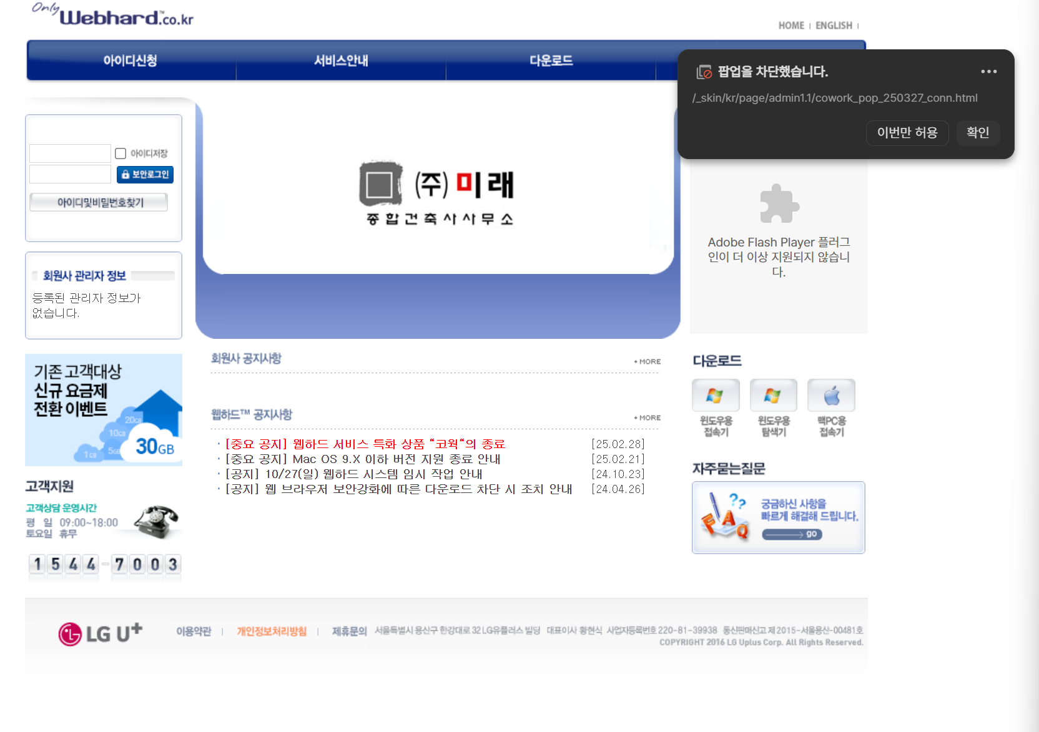
Task: Focus the ID input field
Action: pyautogui.click(x=70, y=154)
